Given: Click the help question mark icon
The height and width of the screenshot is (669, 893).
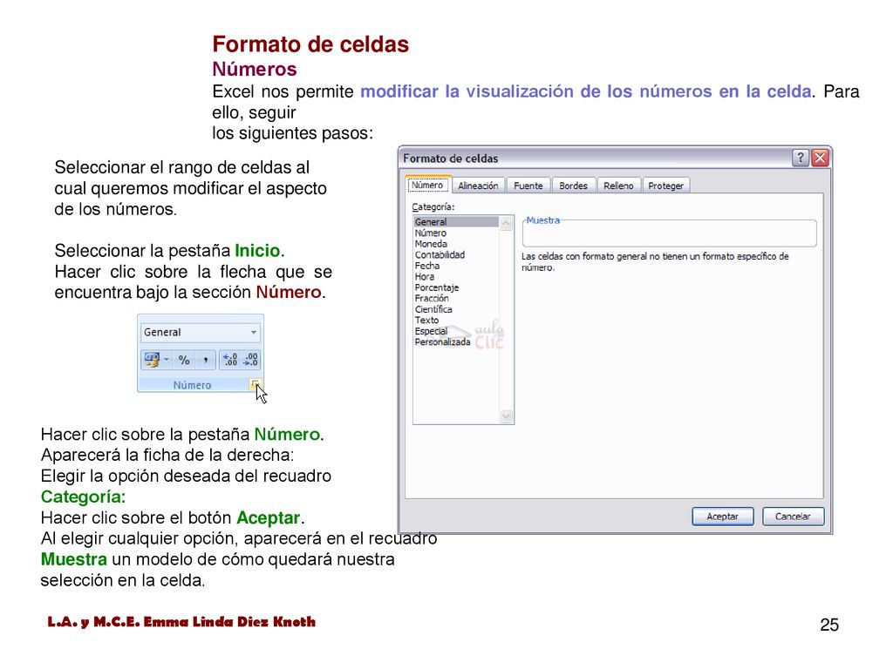Looking at the screenshot, I should tap(801, 158).
